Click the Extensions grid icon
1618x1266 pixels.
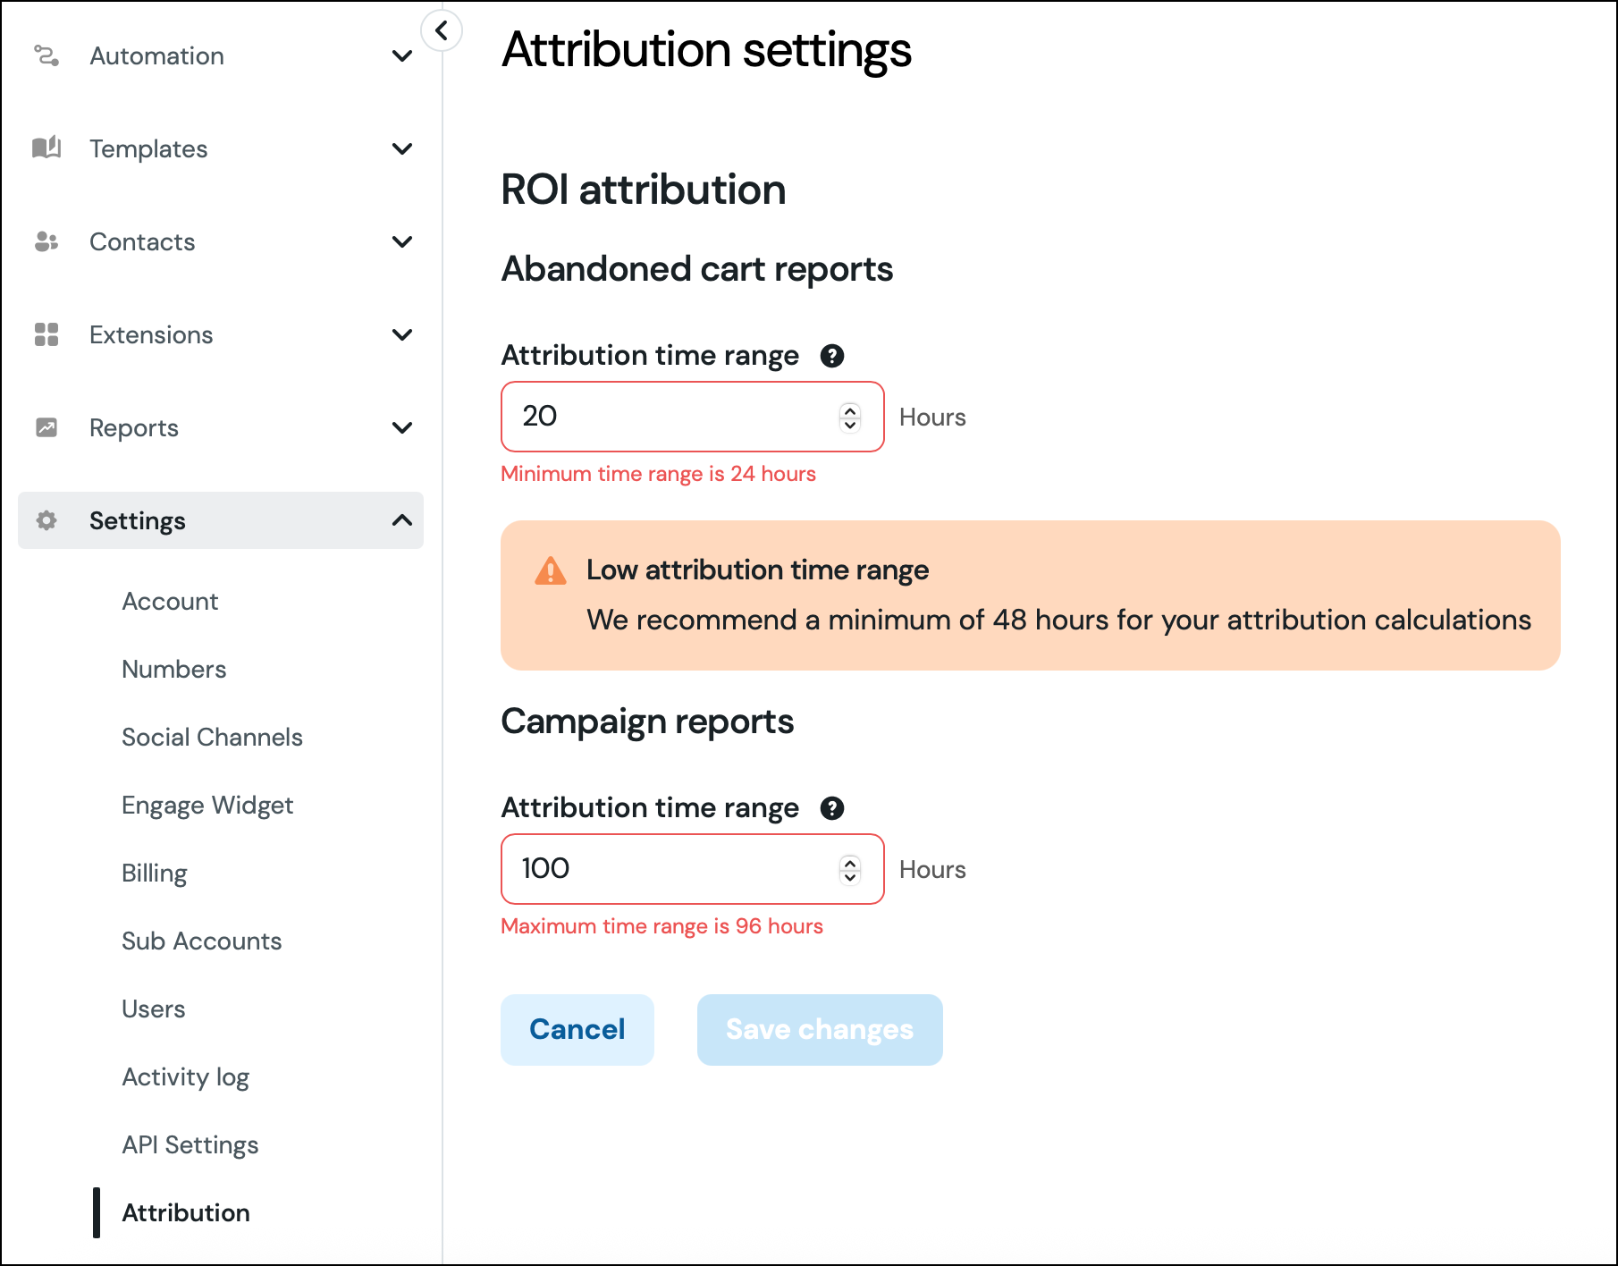pyautogui.click(x=46, y=334)
